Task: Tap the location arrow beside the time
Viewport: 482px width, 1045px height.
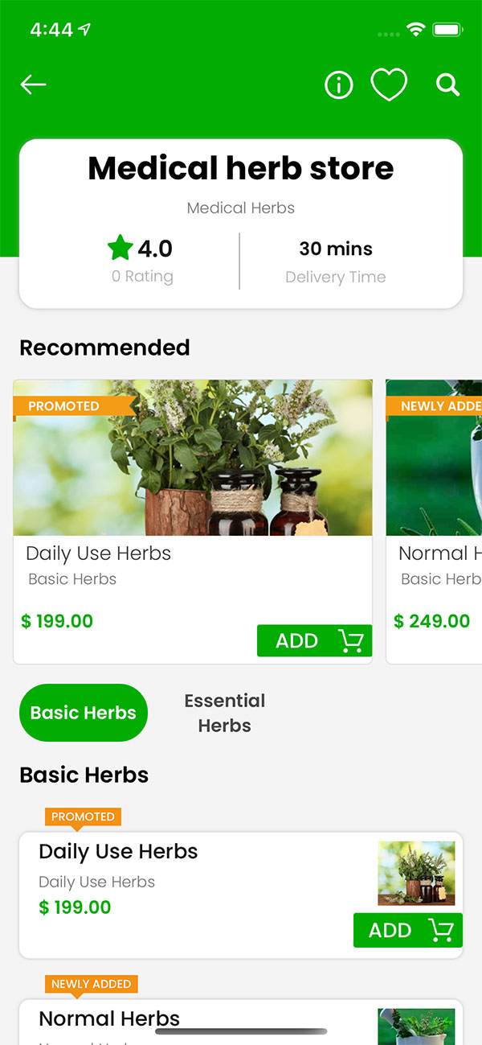Action: point(84,30)
